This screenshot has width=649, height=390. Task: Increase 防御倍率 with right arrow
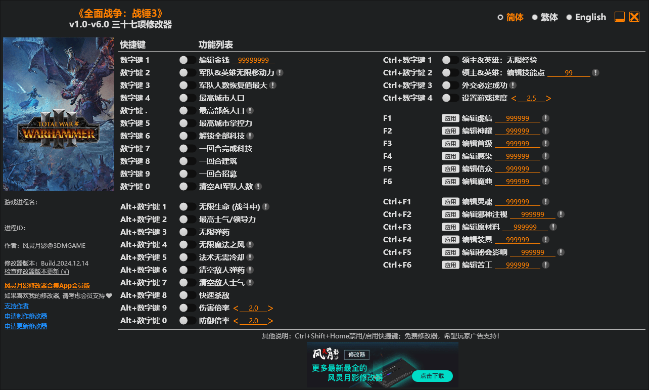[x=270, y=321]
